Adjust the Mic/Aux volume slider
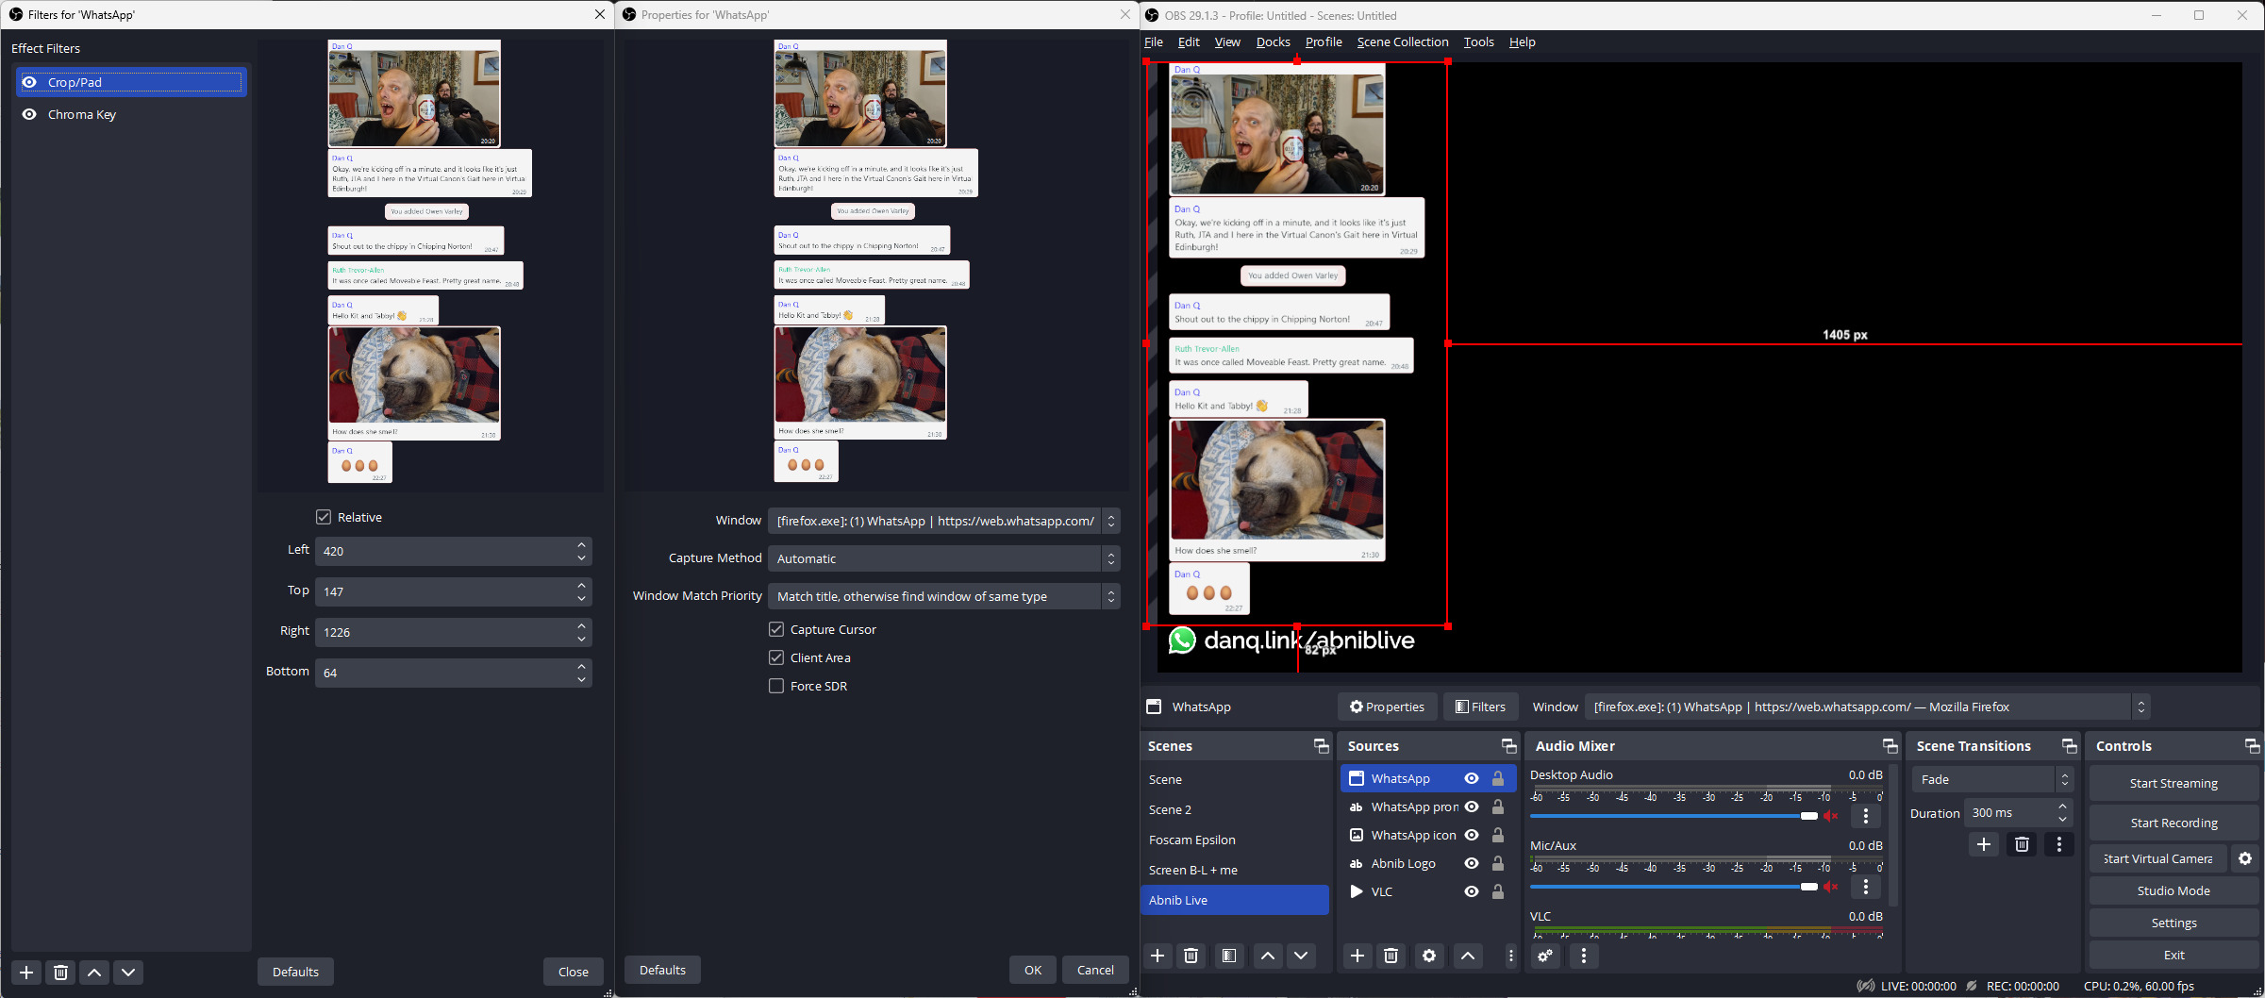Image resolution: width=2265 pixels, height=998 pixels. coord(1807,887)
